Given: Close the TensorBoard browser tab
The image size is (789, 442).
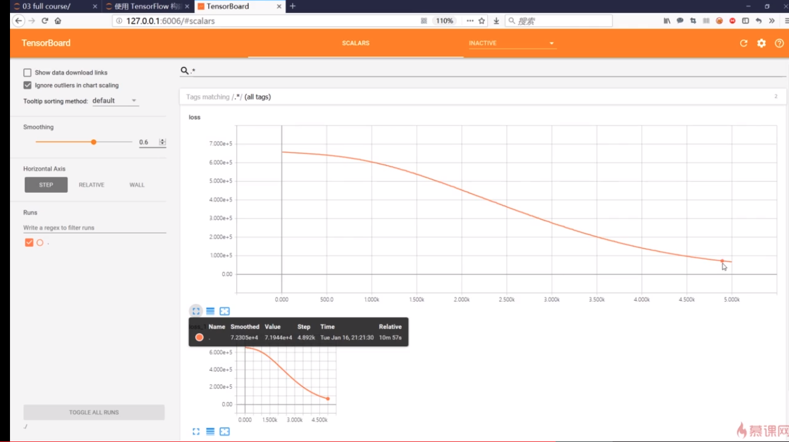Looking at the screenshot, I should (x=279, y=6).
